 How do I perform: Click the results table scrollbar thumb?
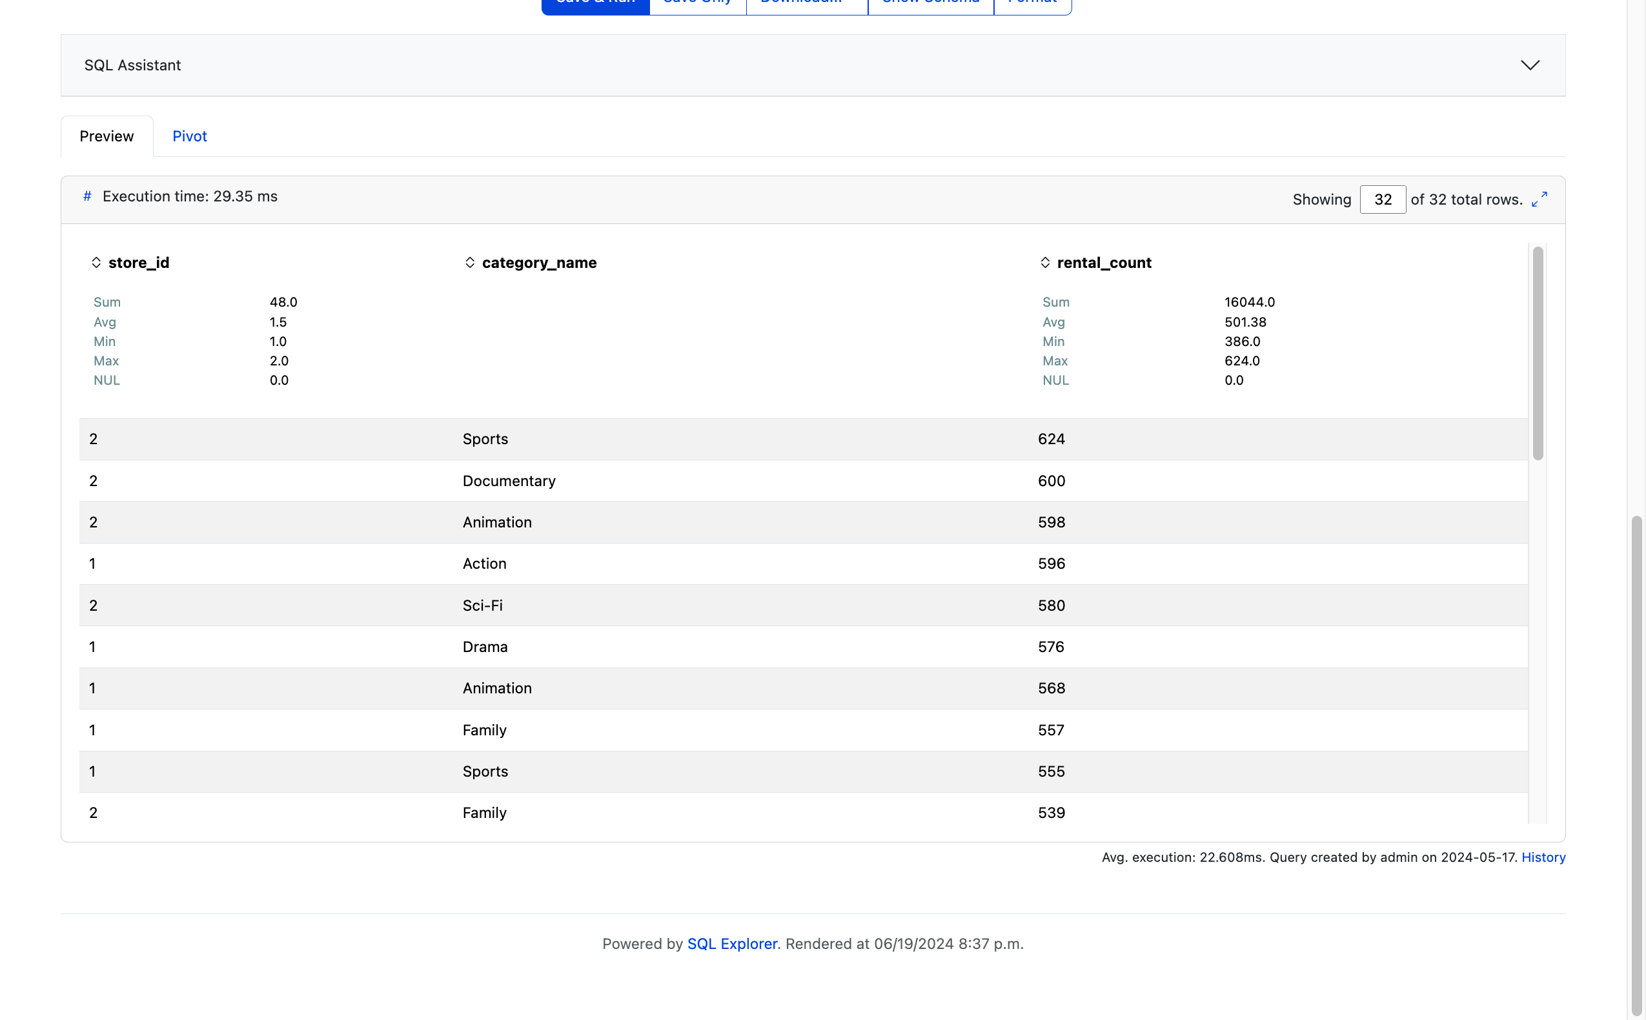[1537, 354]
